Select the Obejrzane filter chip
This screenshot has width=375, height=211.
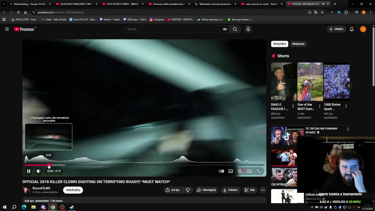pyautogui.click(x=298, y=44)
